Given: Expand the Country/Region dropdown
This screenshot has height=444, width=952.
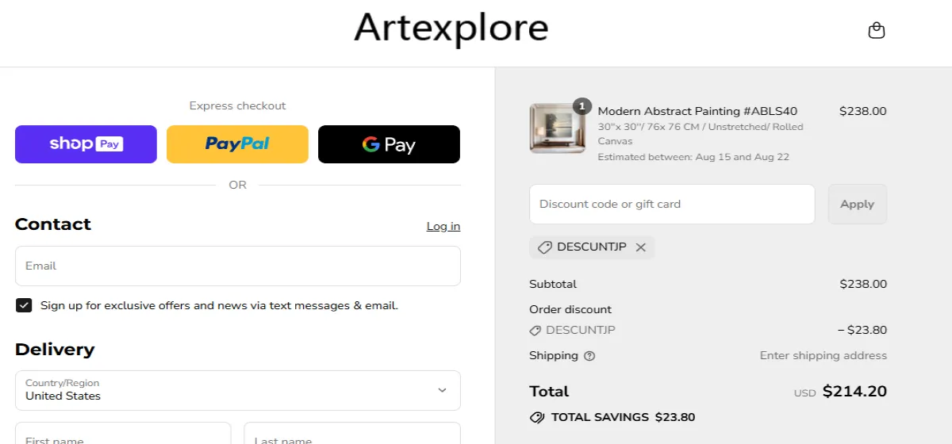Looking at the screenshot, I should click(238, 390).
